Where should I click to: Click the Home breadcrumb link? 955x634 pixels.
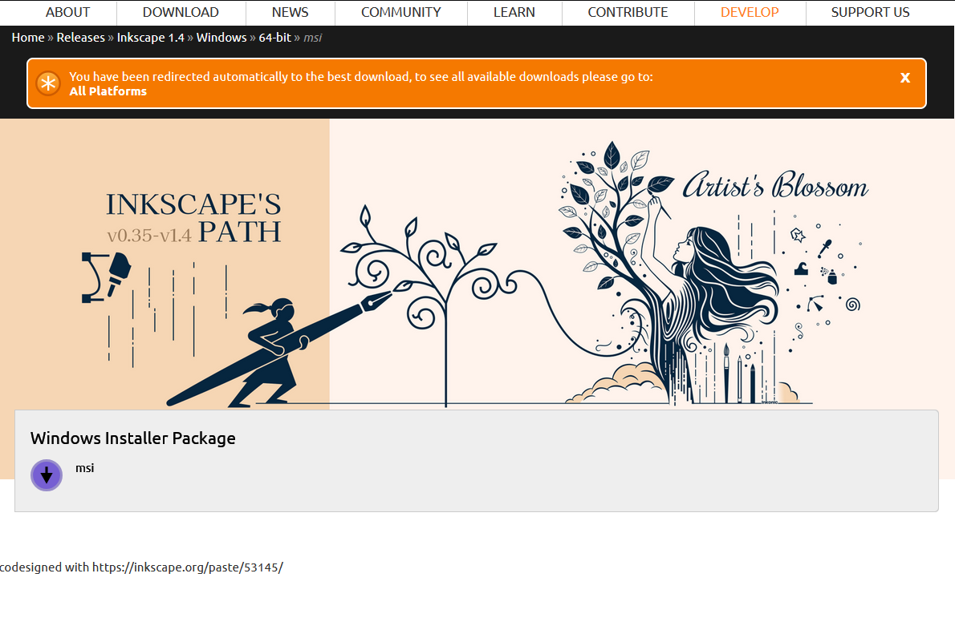tap(28, 38)
